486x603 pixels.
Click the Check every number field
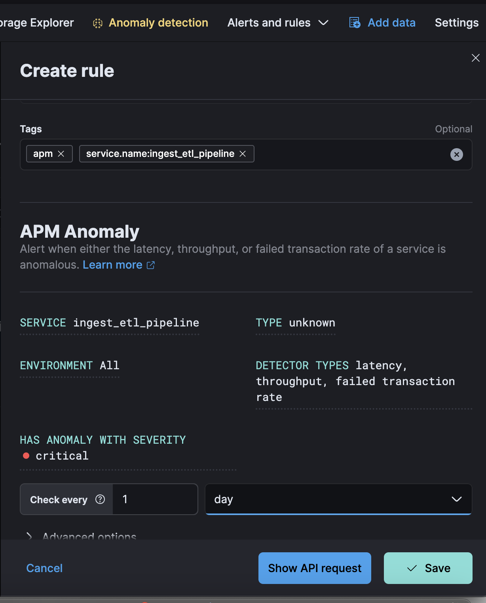click(x=155, y=499)
